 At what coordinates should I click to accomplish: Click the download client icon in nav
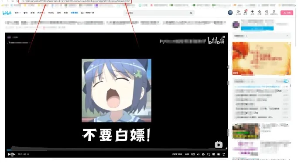click(82, 13)
